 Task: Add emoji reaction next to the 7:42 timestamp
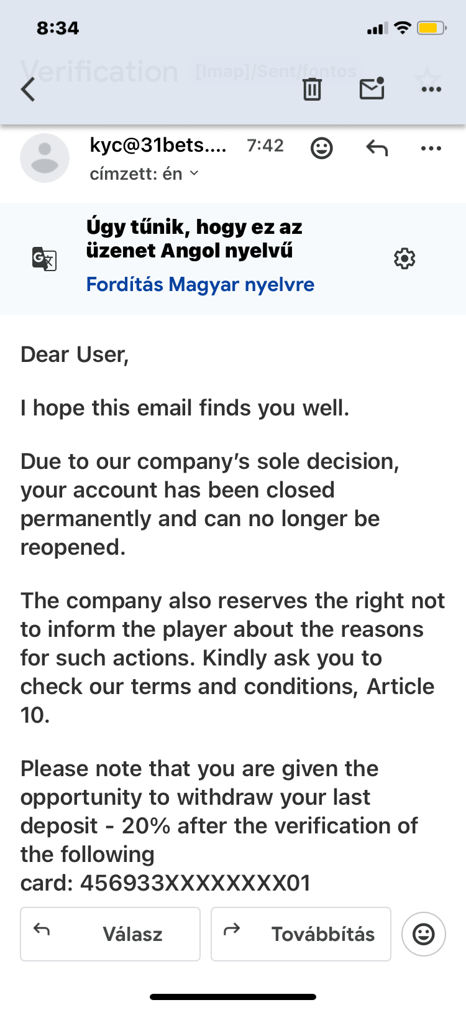click(321, 148)
